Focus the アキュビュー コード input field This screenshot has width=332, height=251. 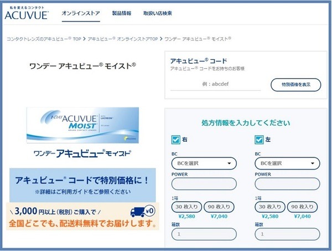(x=216, y=84)
